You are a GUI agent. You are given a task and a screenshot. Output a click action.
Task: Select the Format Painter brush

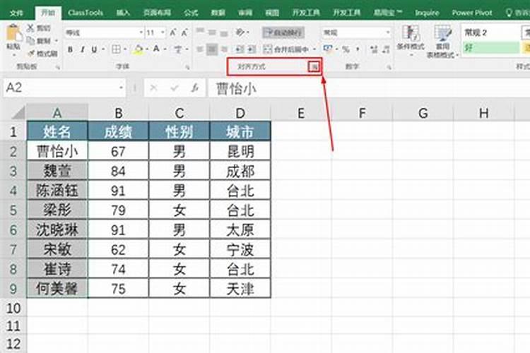tap(31, 54)
